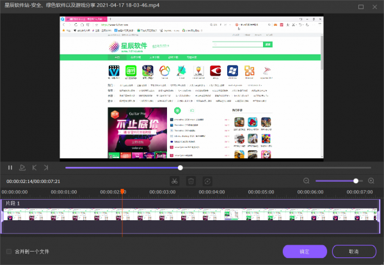Click the reset segments icon

pos(207,181)
